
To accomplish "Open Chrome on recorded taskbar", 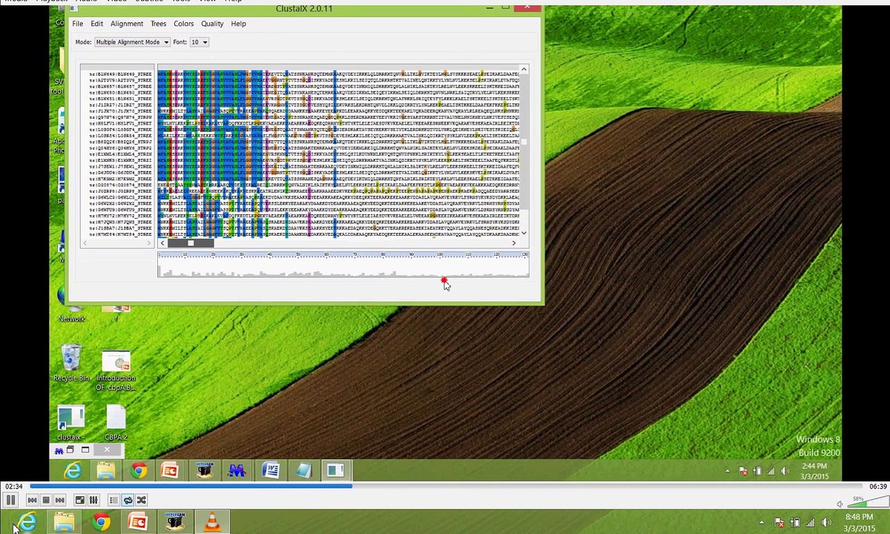I will (138, 470).
